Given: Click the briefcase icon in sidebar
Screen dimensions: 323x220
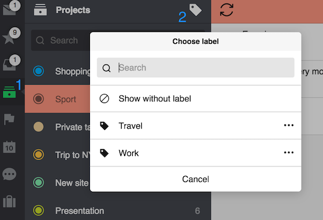Looking at the screenshot, I should click(9, 202).
